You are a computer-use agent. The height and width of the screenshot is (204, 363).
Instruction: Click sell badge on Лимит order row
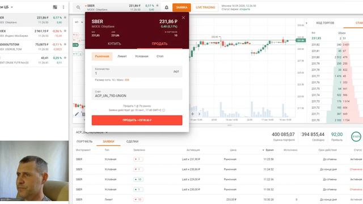tap(138, 199)
